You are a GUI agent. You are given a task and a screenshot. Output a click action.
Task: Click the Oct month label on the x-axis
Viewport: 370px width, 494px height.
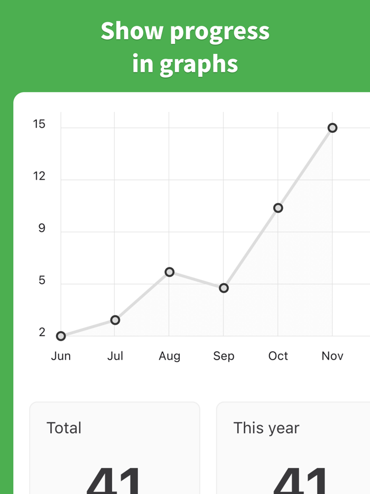click(278, 356)
